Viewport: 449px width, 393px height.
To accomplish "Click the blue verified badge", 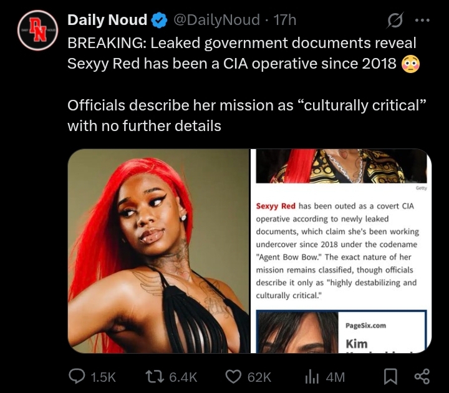I will 159,20.
